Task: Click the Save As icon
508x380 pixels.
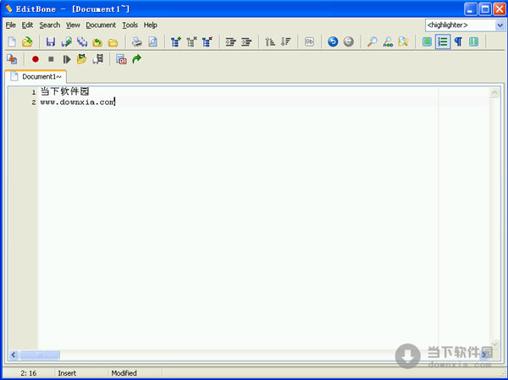Action: pos(66,41)
